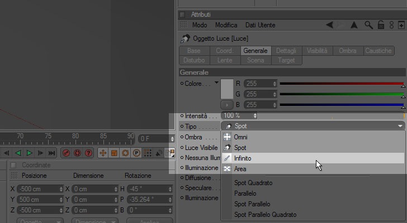407x223 pixels.
Task: Click the light color swatch
Action: (x=227, y=89)
